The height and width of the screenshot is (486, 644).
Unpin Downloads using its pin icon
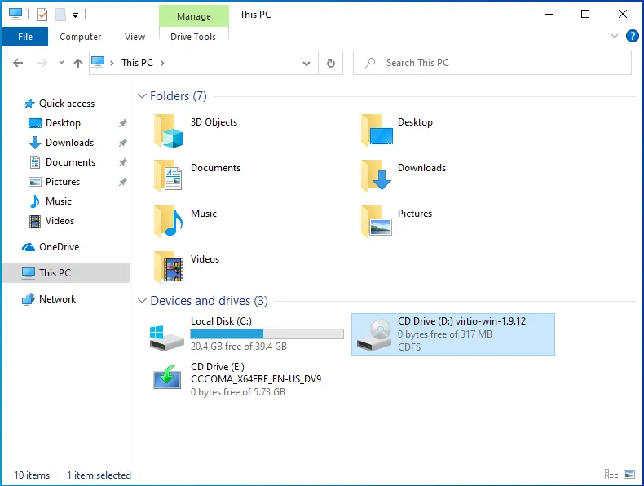(x=123, y=143)
